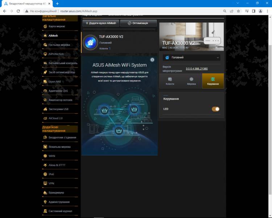Go back to the previous page
The width and height of the screenshot is (272, 218).
click(x=5, y=11)
